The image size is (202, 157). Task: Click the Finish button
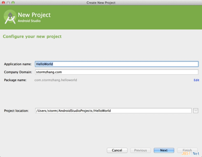pyautogui.click(x=187, y=150)
